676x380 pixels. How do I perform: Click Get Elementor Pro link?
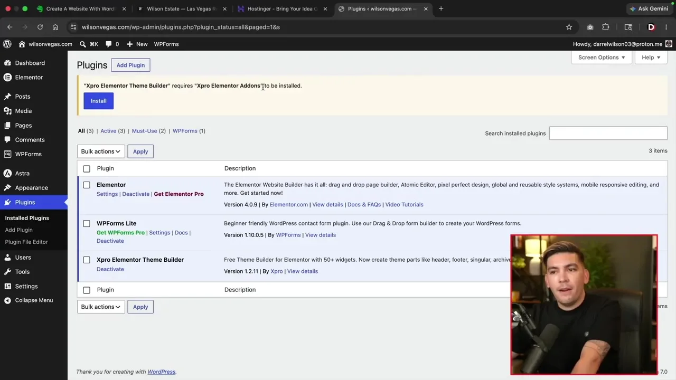pos(179,194)
